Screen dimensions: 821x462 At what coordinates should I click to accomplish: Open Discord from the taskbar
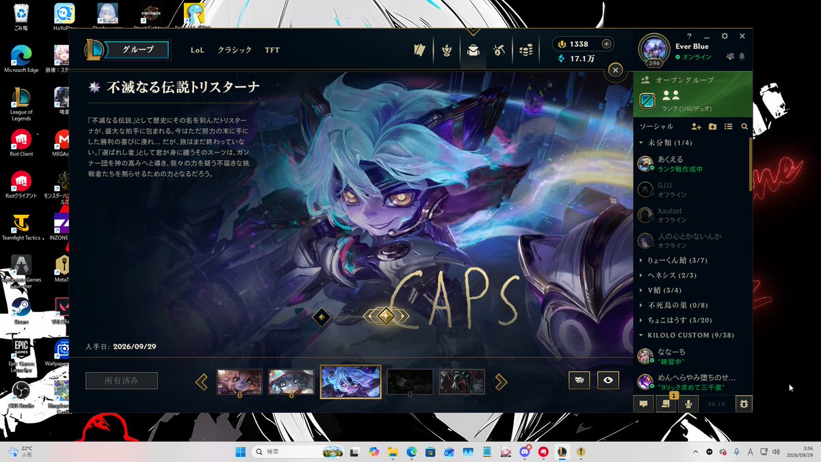point(525,452)
